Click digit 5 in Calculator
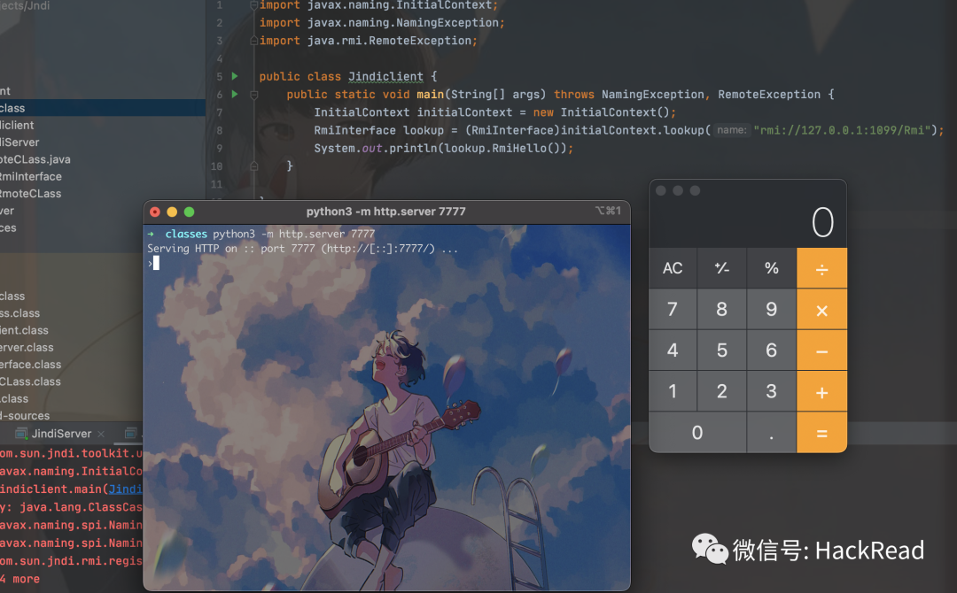957x593 pixels. click(722, 350)
